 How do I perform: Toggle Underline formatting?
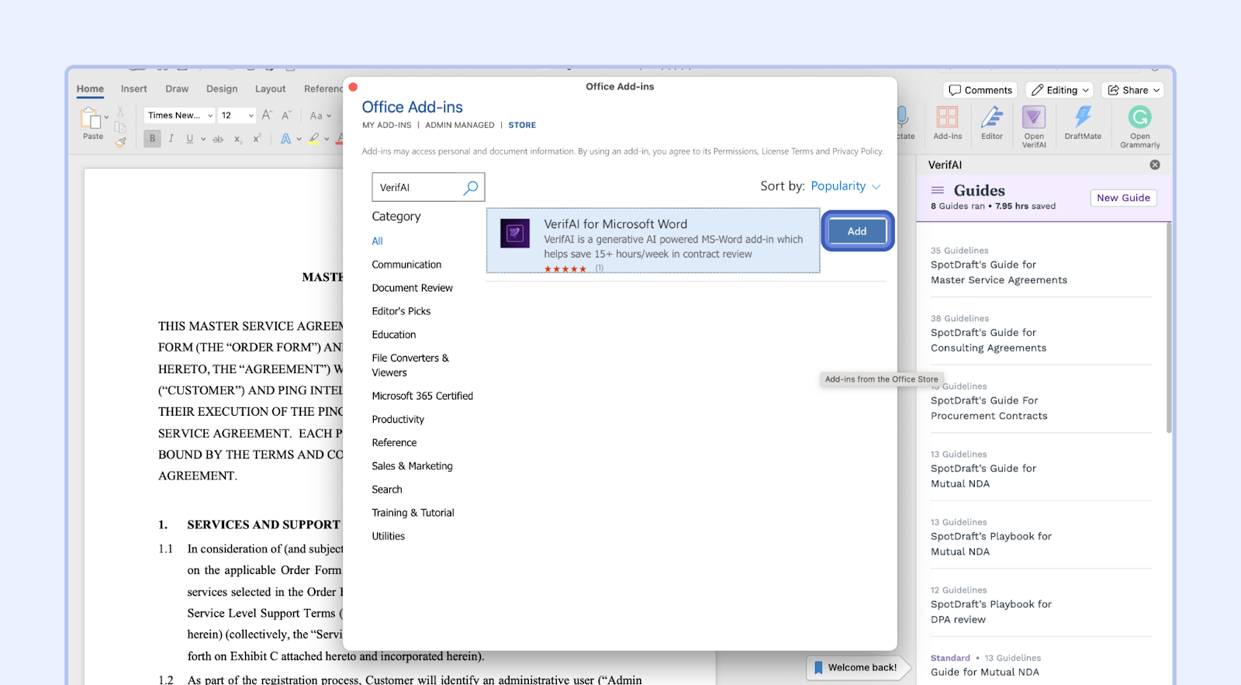[x=189, y=139]
